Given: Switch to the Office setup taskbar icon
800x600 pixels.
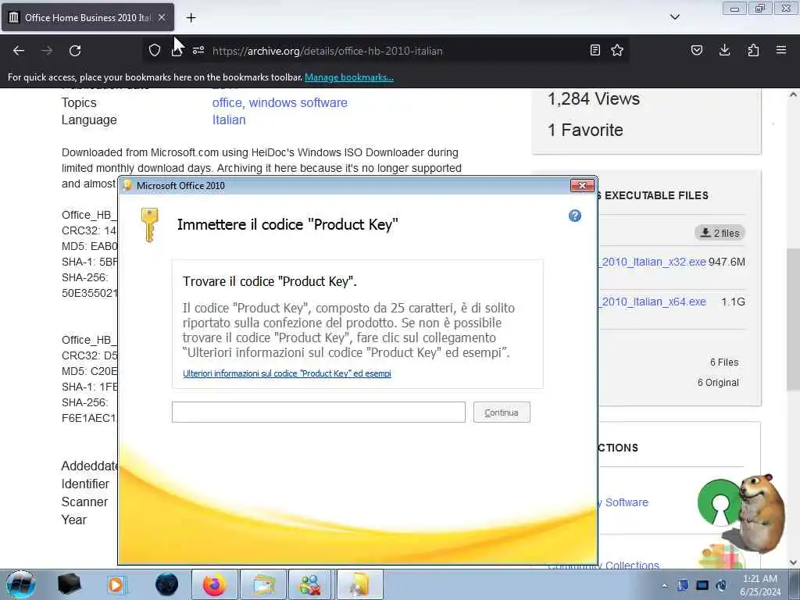Looking at the screenshot, I should tap(359, 584).
